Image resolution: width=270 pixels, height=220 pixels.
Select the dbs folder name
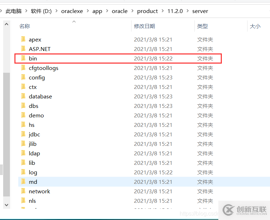point(34,106)
